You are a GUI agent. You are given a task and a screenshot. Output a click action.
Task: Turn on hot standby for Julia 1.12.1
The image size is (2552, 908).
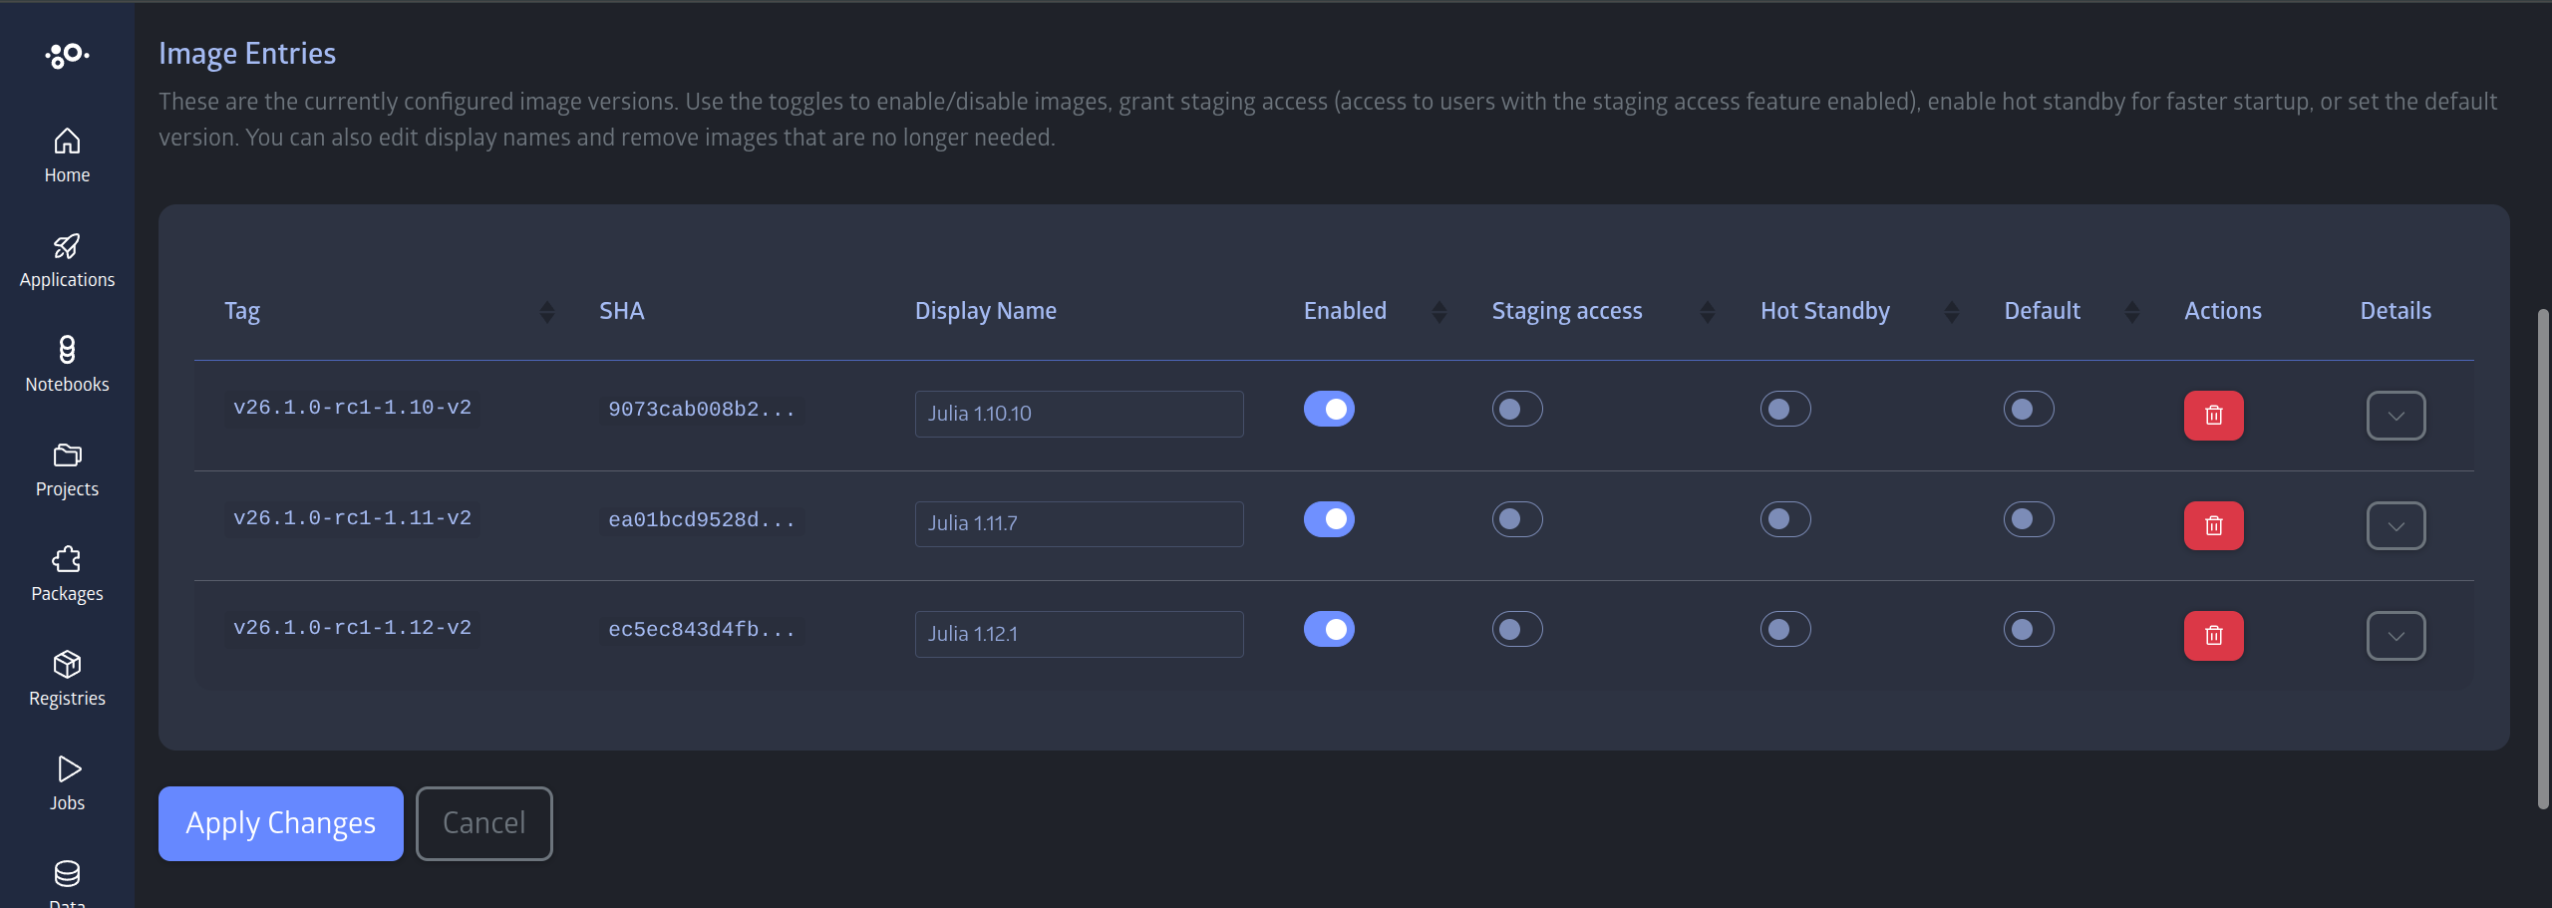click(1782, 629)
